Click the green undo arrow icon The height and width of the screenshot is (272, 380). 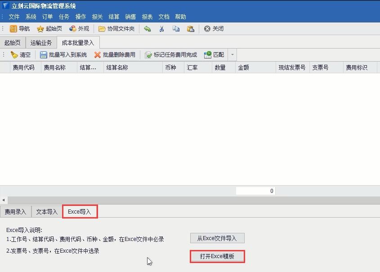point(147,29)
